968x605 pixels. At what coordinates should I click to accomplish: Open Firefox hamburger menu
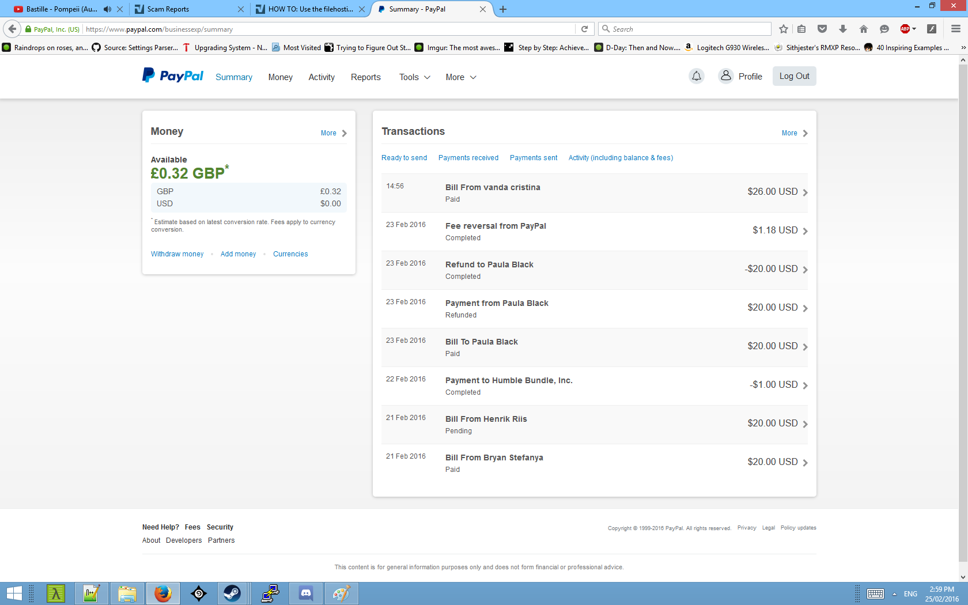[x=955, y=29]
